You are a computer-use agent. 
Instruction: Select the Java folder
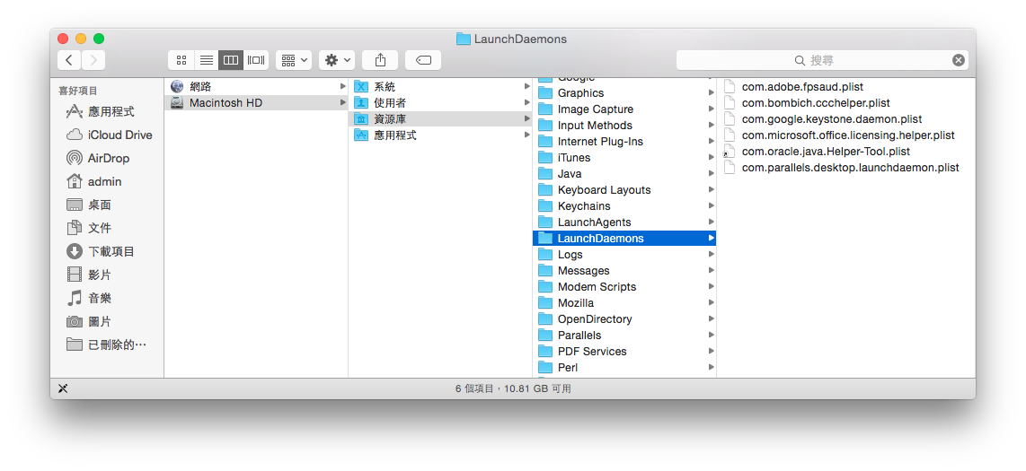click(x=624, y=174)
